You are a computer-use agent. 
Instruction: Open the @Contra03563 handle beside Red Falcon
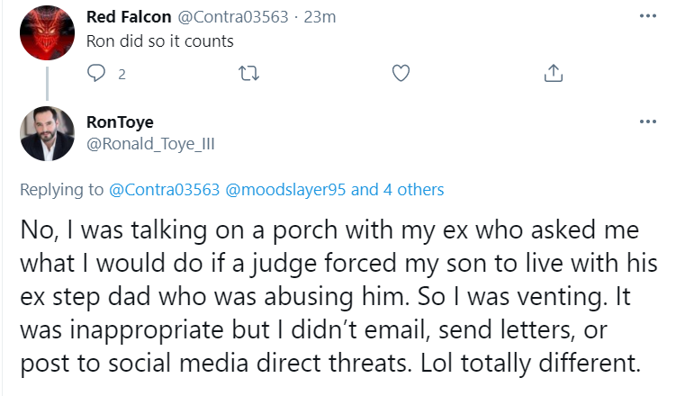coord(233,17)
